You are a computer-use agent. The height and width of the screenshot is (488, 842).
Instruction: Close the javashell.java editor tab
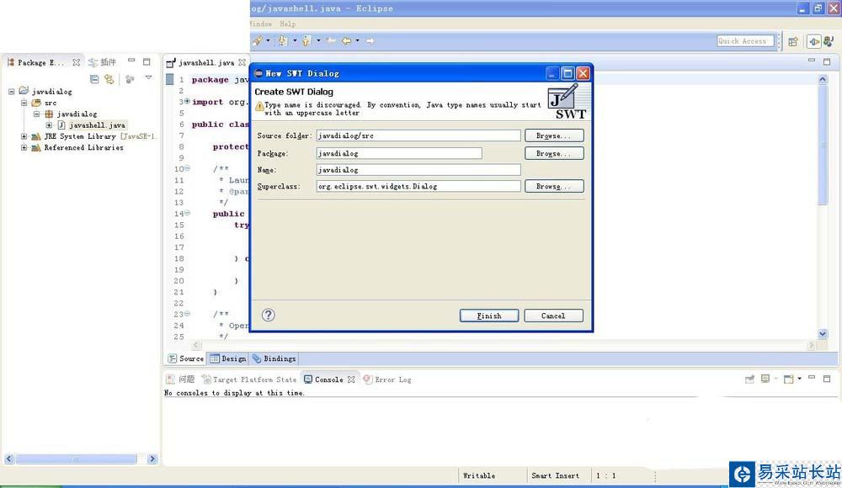pos(242,63)
